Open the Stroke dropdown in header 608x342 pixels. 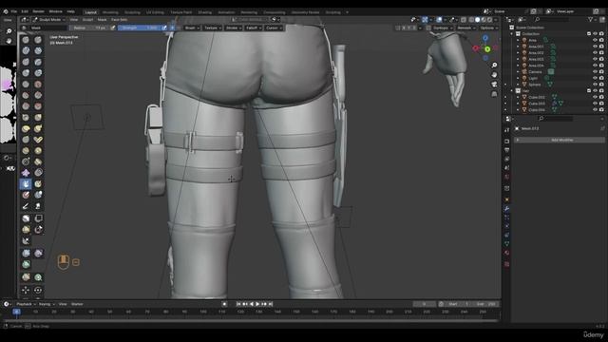pyautogui.click(x=234, y=28)
